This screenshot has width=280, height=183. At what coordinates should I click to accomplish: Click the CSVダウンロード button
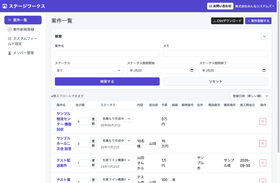pyautogui.click(x=227, y=21)
